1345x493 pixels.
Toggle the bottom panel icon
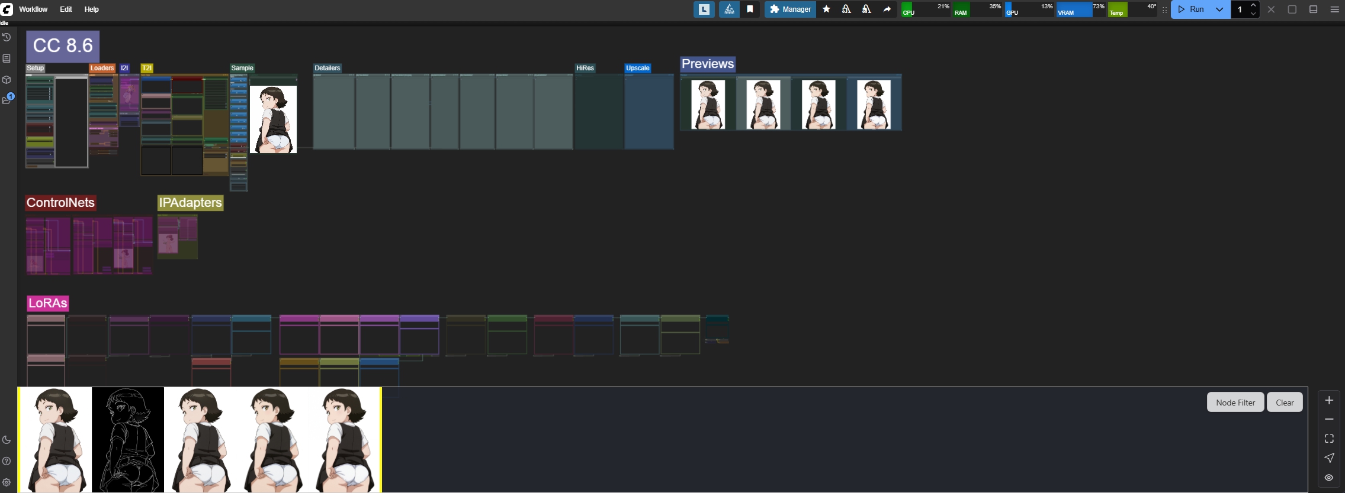pos(1313,9)
